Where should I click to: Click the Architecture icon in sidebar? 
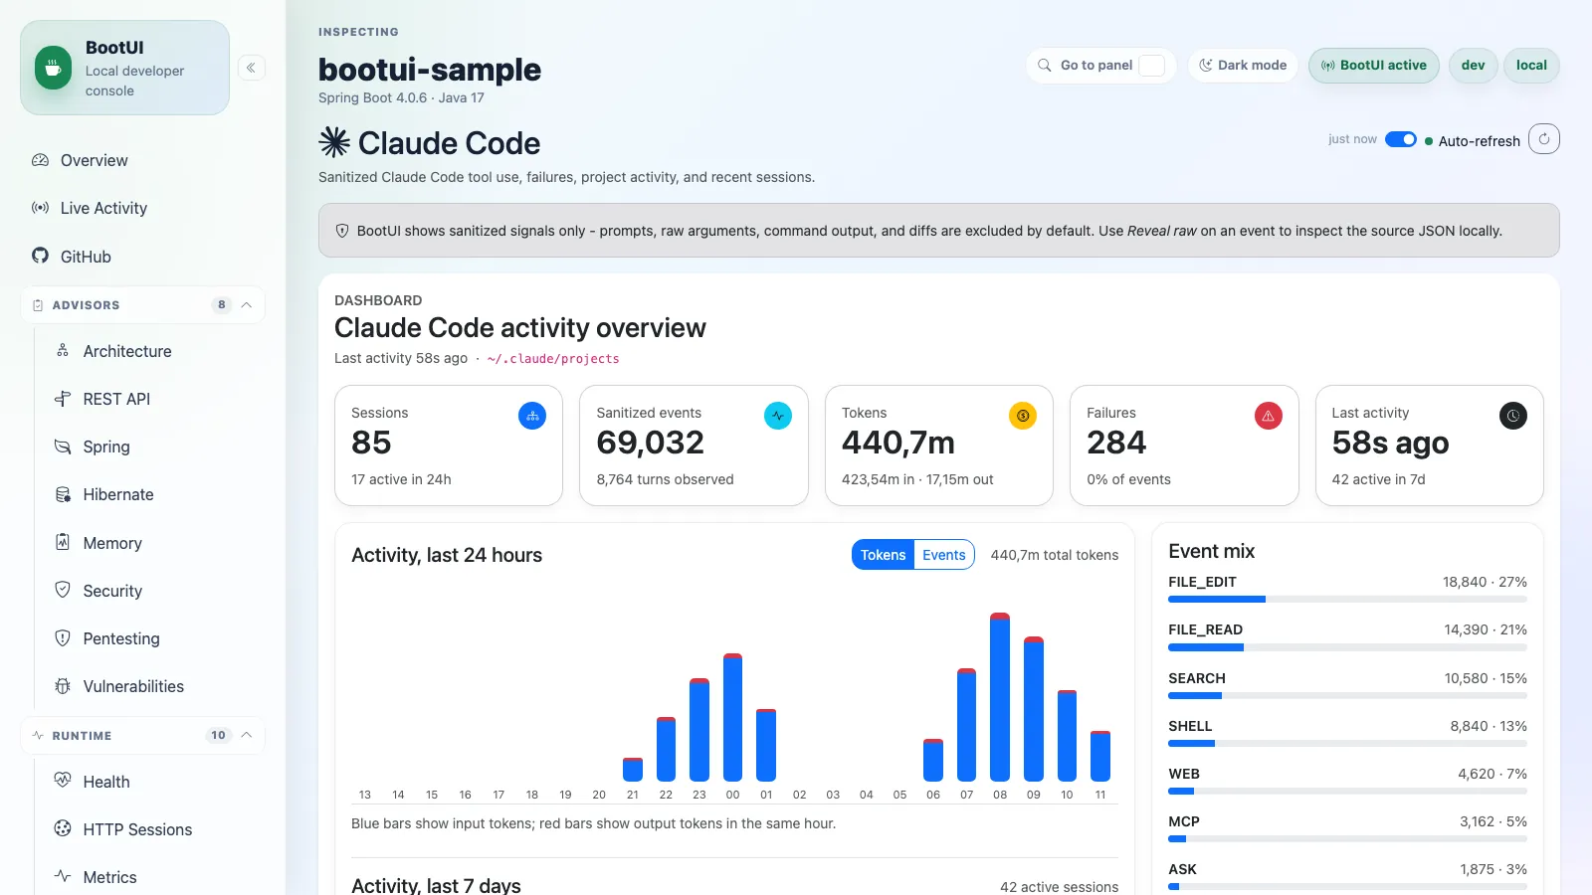click(63, 350)
